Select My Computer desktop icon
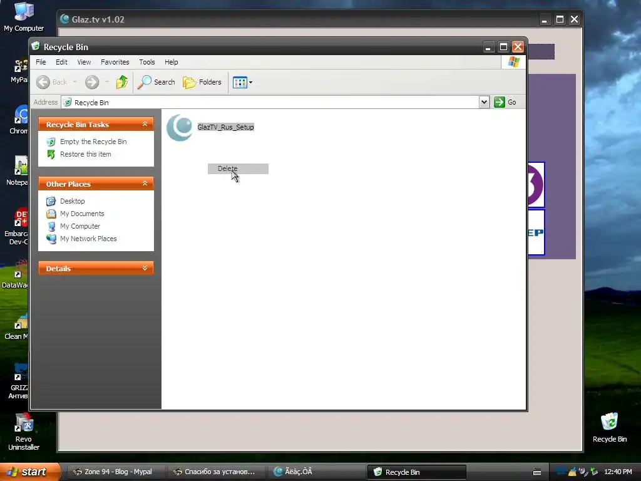Viewport: 641px width, 481px height. click(x=24, y=17)
